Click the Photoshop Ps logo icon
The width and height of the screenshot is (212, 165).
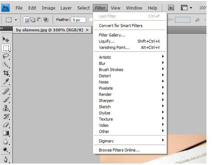pos(5,7)
